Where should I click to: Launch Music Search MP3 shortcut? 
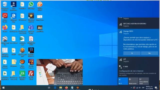point(22,52)
